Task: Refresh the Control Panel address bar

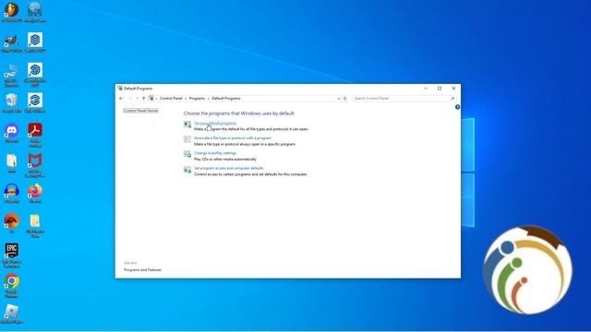Action: pos(344,99)
